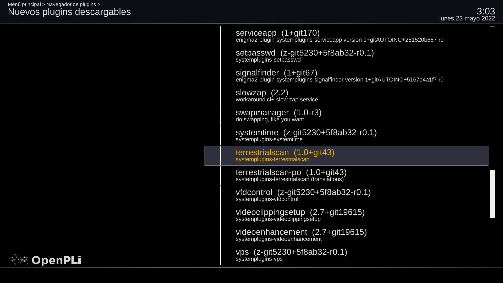Click Menú principal breadcrumb
Viewport: 503px width, 283px height.
(24, 4)
